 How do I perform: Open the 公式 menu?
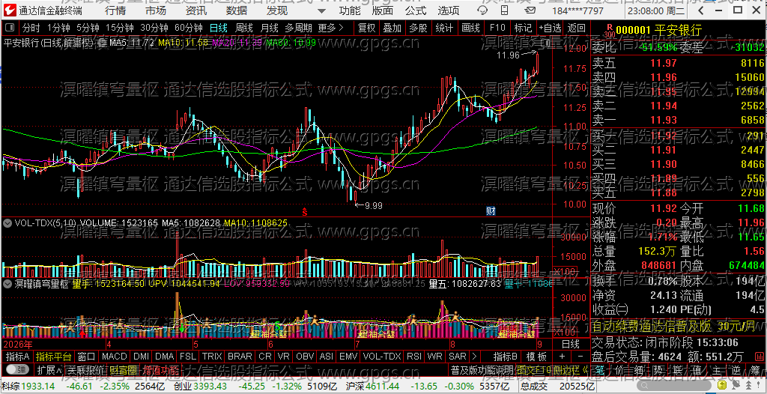pyautogui.click(x=416, y=10)
